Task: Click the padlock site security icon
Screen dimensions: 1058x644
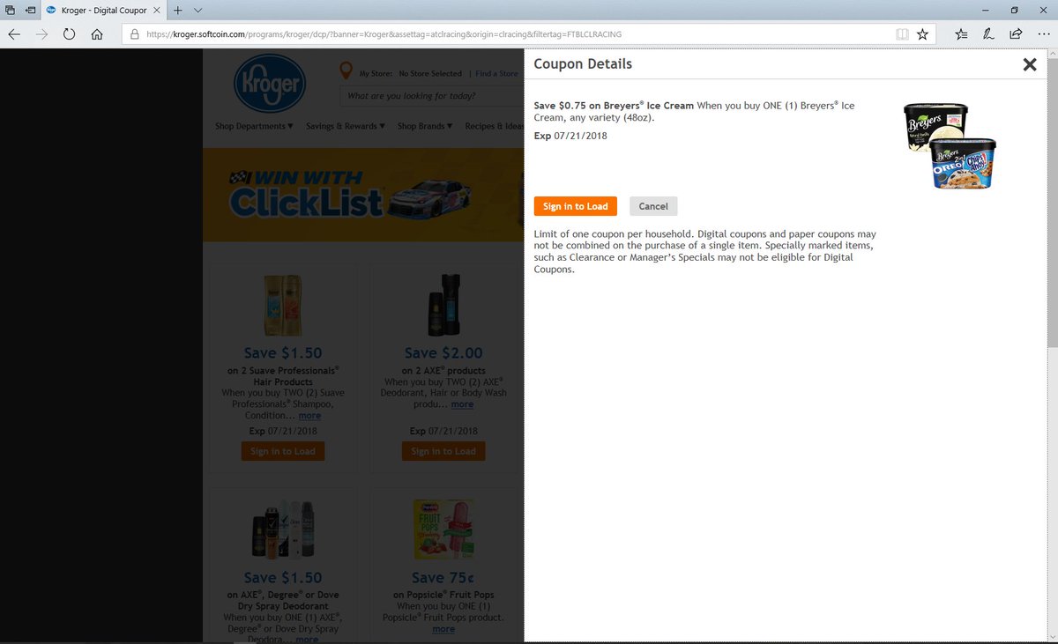Action: pyautogui.click(x=135, y=34)
